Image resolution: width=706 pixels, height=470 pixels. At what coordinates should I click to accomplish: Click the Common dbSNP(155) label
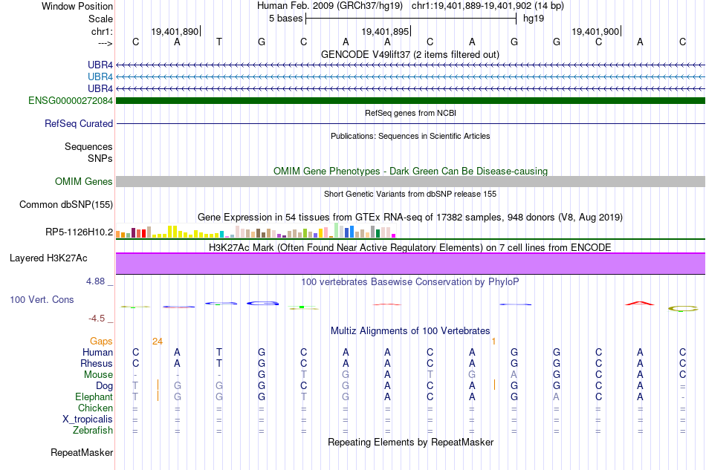(x=66, y=205)
